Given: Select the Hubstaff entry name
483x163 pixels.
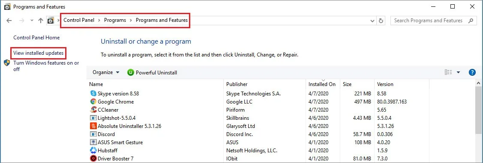Looking at the screenshot, I should [x=108, y=151].
